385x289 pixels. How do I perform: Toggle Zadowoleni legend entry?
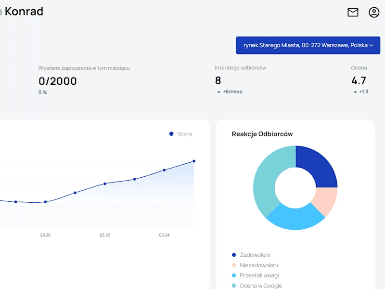[251, 255]
